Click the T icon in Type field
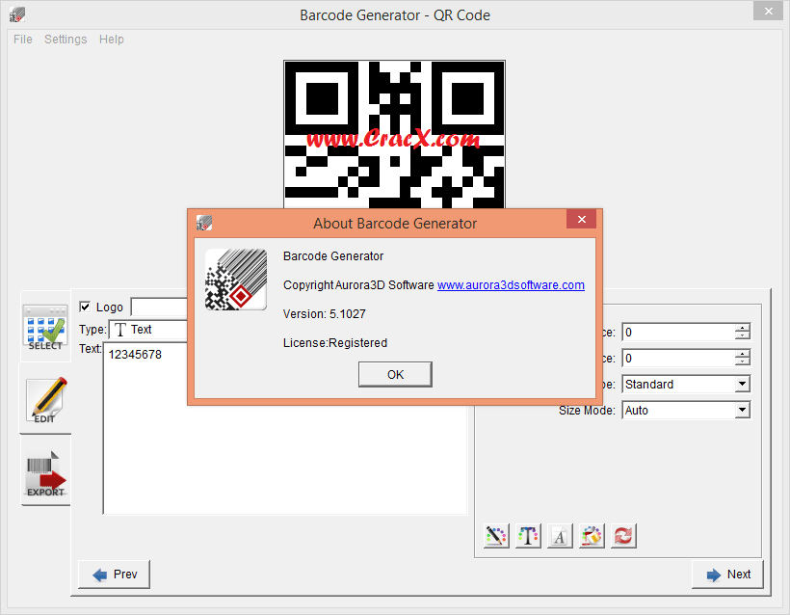Viewport: 790px width, 615px height. pyautogui.click(x=119, y=330)
